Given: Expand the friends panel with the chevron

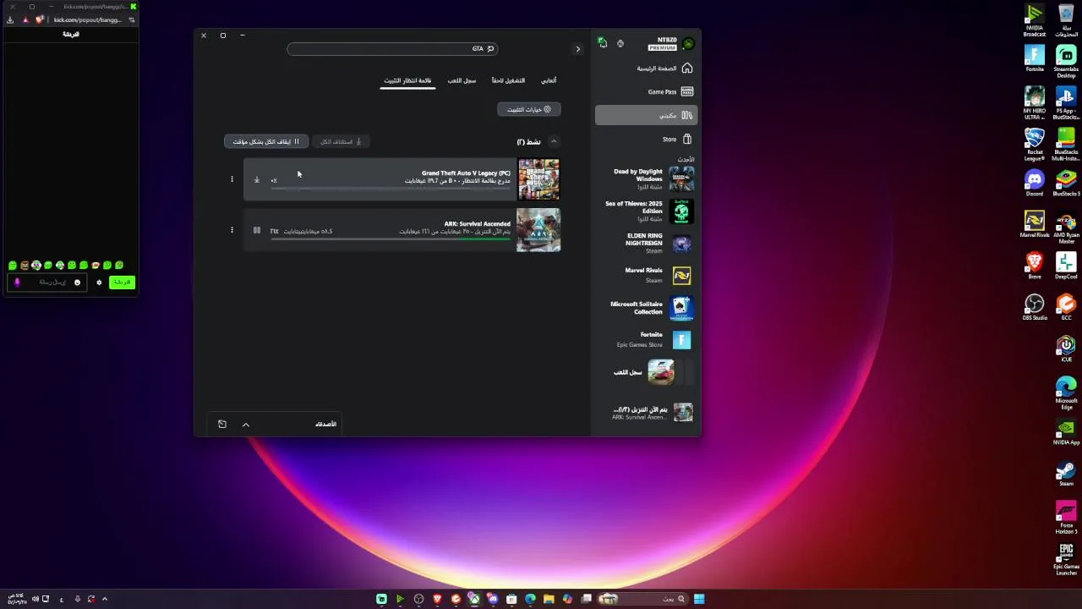Looking at the screenshot, I should coord(246,425).
